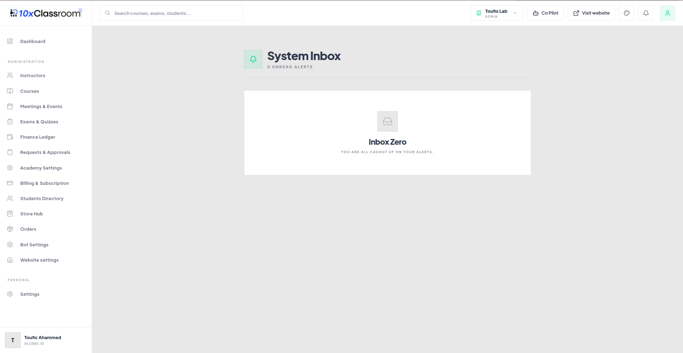The width and height of the screenshot is (683, 353).
Task: Click the Academy Settings gear icon
Action: (x=10, y=168)
